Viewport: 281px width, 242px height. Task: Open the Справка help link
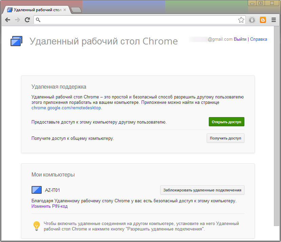point(258,39)
